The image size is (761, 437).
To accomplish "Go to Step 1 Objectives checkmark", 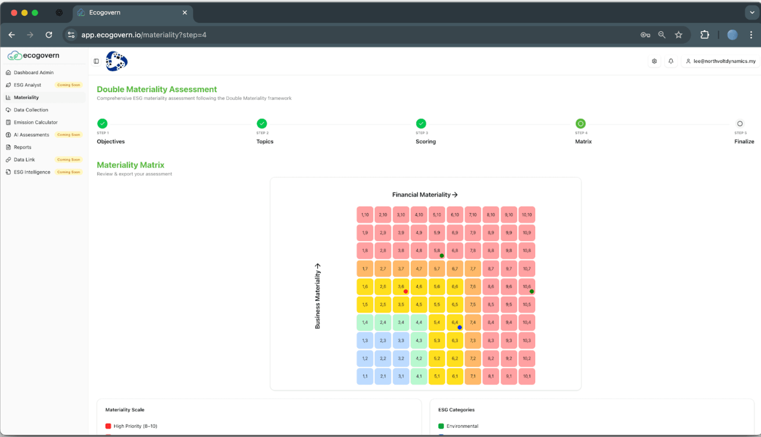I will coord(102,124).
